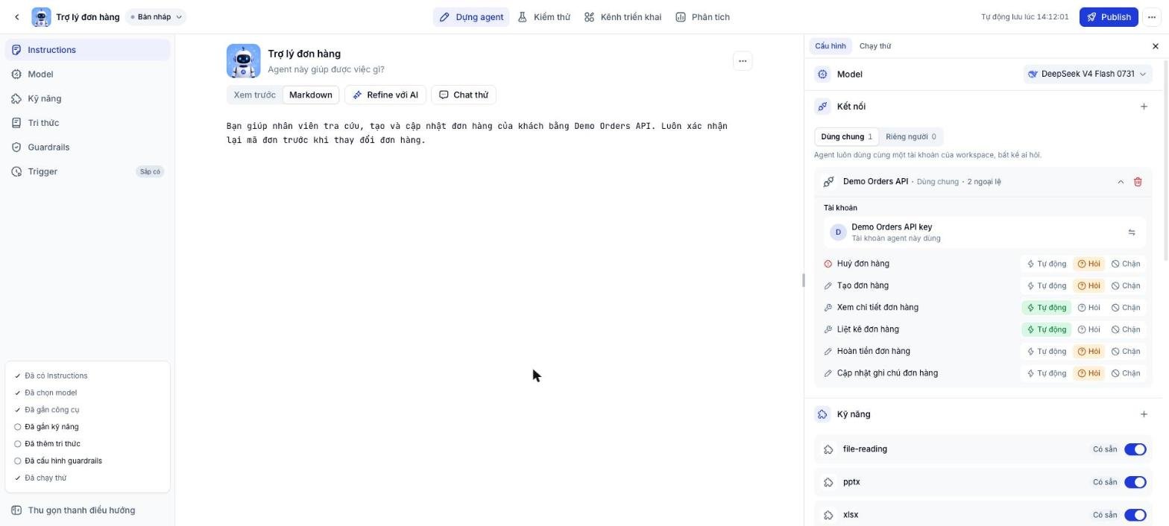Click the large robot avatar thumbnail
This screenshot has height=526, width=1169.
[244, 61]
